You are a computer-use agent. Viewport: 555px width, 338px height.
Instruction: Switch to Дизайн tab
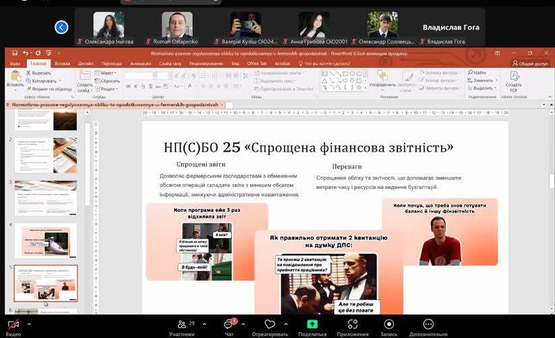[86, 63]
